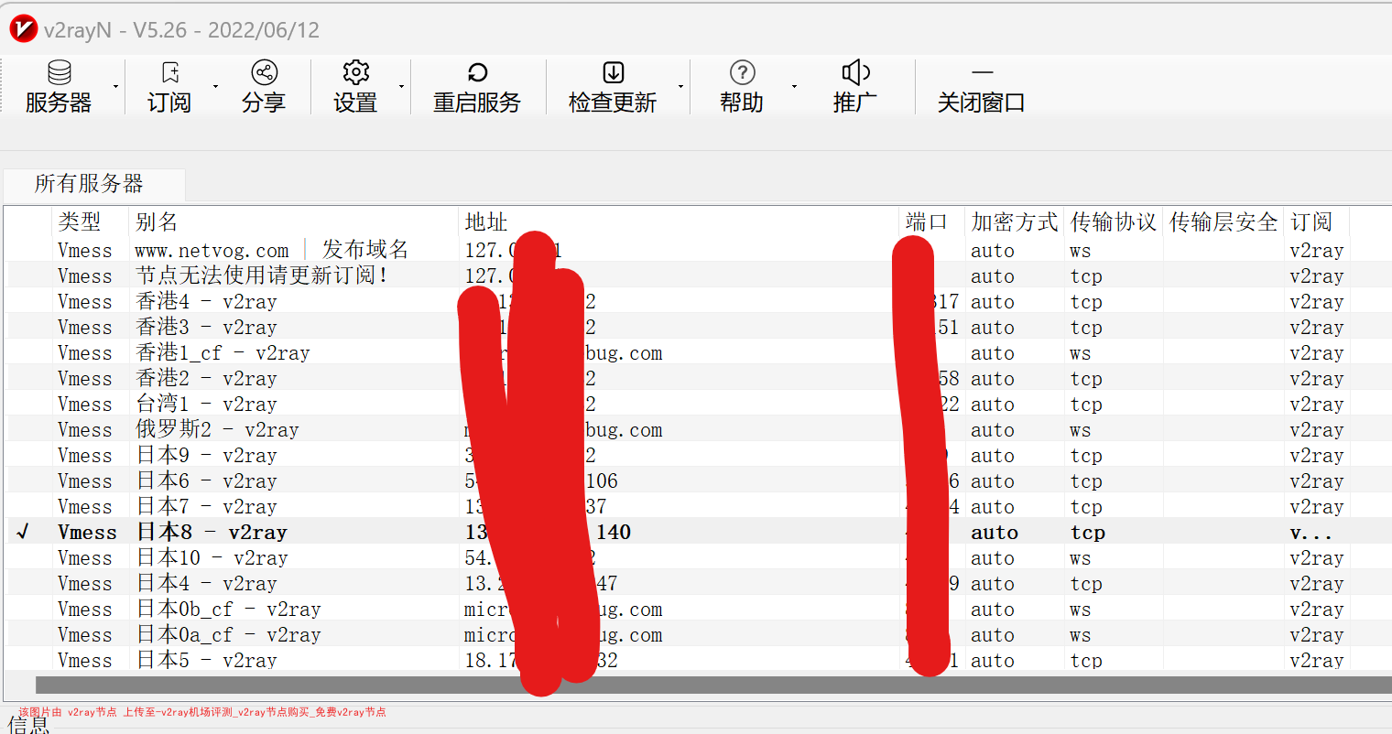Click tcp protocol cell in 台湾1 row

point(1086,405)
